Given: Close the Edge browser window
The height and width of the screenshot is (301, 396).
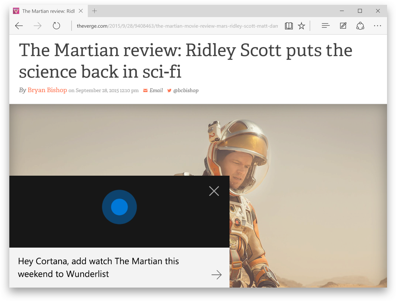Looking at the screenshot, I should pos(378,11).
